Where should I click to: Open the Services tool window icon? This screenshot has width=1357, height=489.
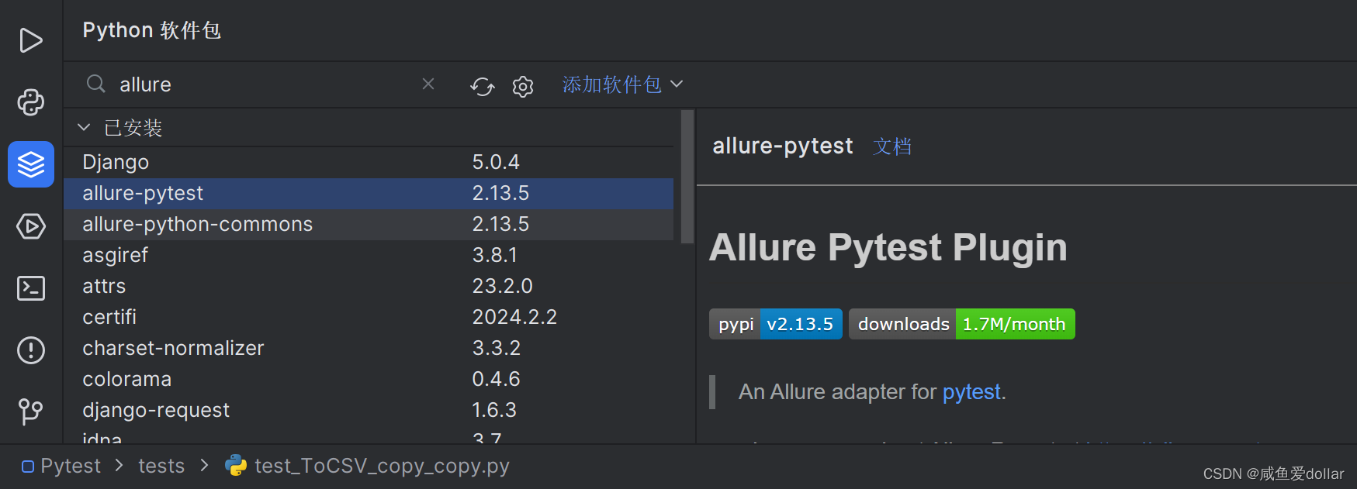pos(31,226)
